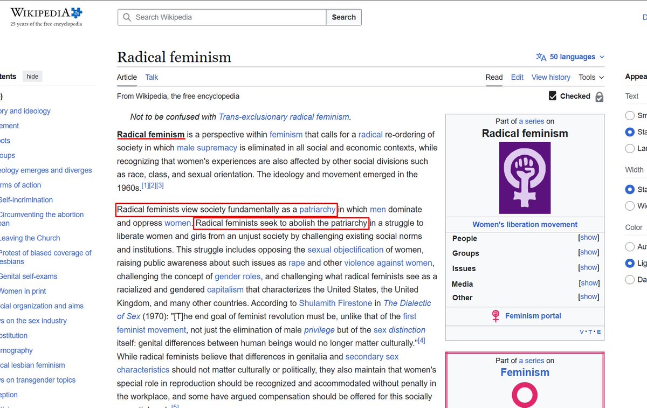Select the Small text size radio button
The height and width of the screenshot is (408, 647).
629,115
